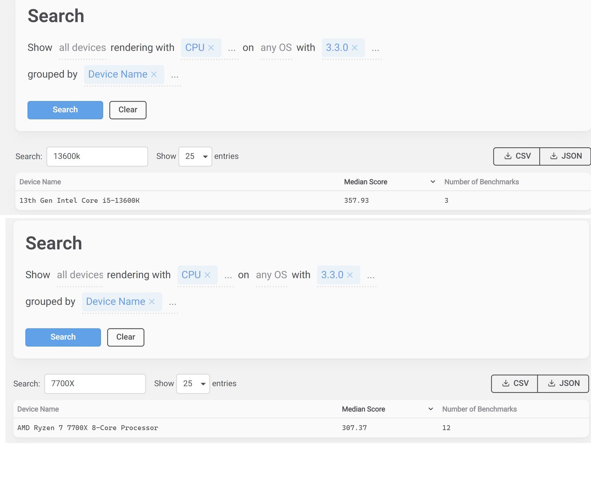The height and width of the screenshot is (492, 591).
Task: Remove Device Name grouping tag in bottom panel
Action: point(152,302)
